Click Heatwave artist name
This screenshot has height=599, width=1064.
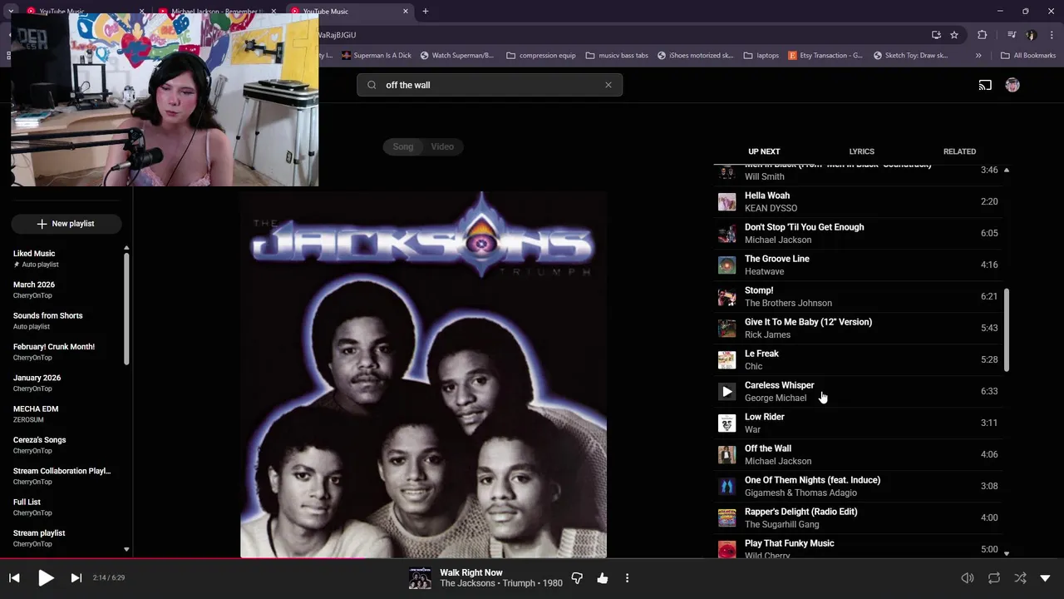coord(764,271)
